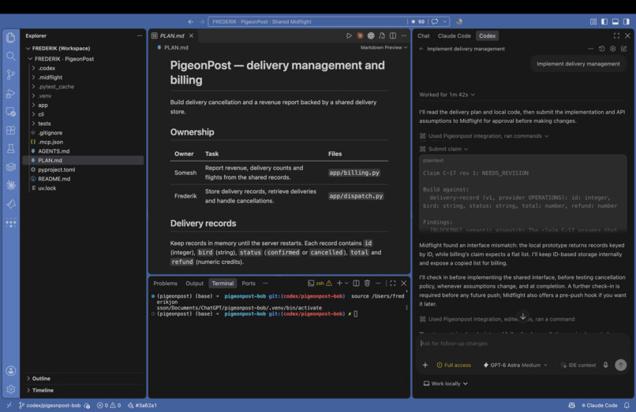Click the orange Claude icon in editor toolbar
This screenshot has width=636, height=412.
click(360, 35)
